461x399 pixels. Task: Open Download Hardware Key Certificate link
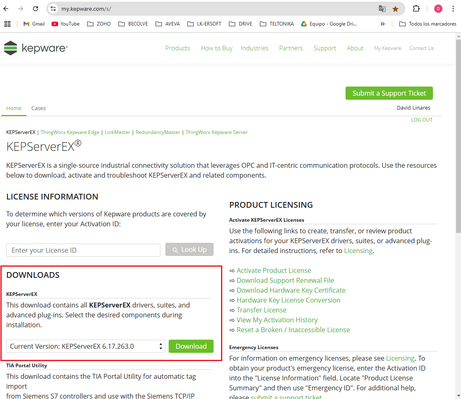[291, 290]
